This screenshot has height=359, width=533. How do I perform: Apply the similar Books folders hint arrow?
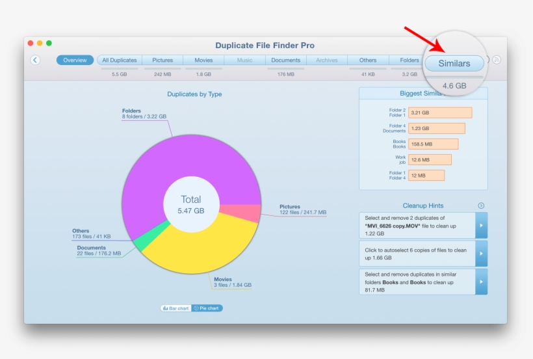pyautogui.click(x=482, y=282)
